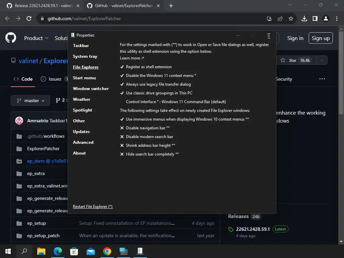Close the GitHub valinet/ExplorerPatcher tab
Screen dimensions: 344x258
[158, 6]
